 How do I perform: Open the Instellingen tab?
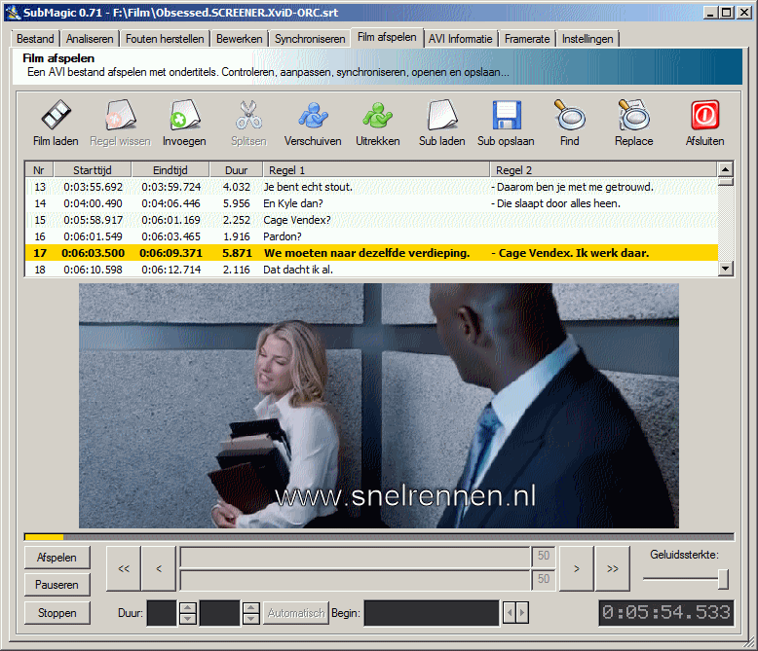coord(587,39)
